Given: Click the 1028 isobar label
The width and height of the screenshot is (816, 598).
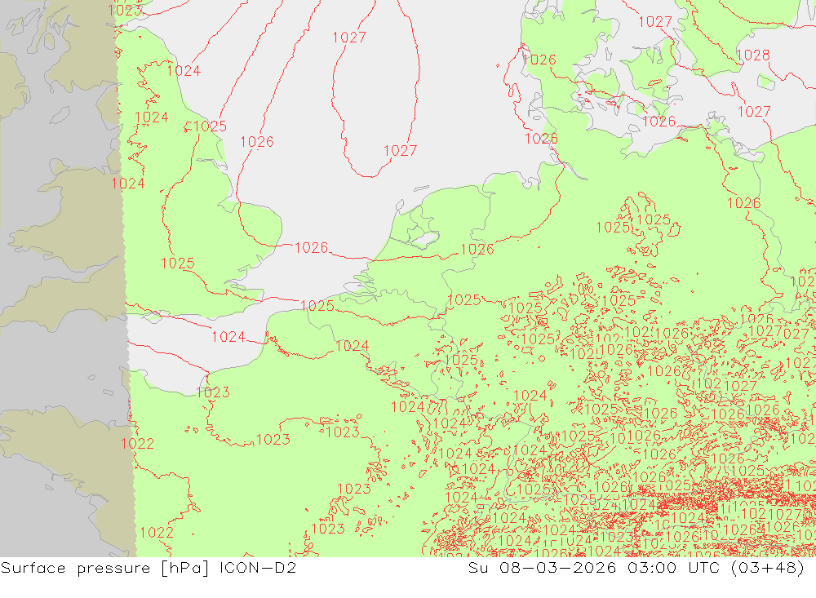Looking at the screenshot, I should pyautogui.click(x=752, y=55).
